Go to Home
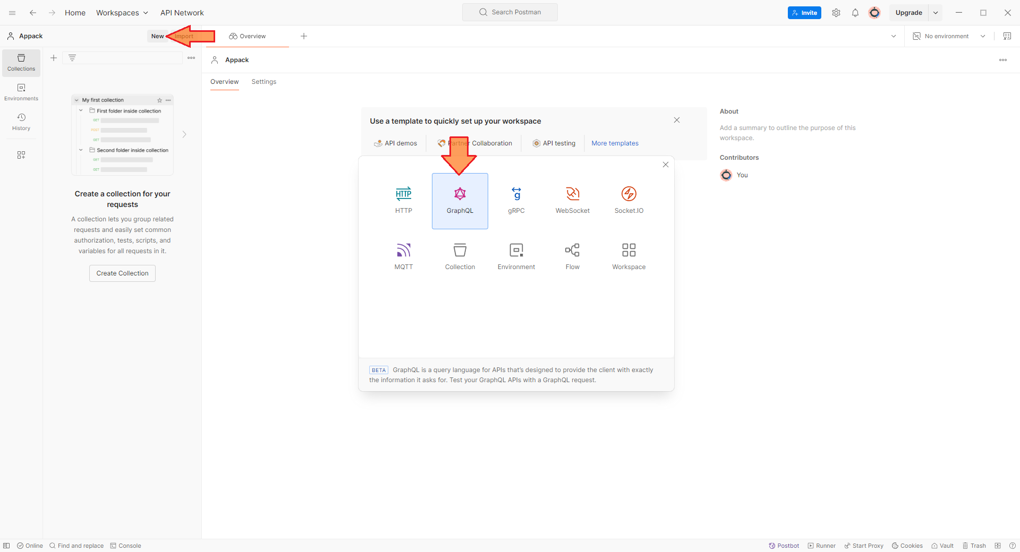 pos(75,13)
